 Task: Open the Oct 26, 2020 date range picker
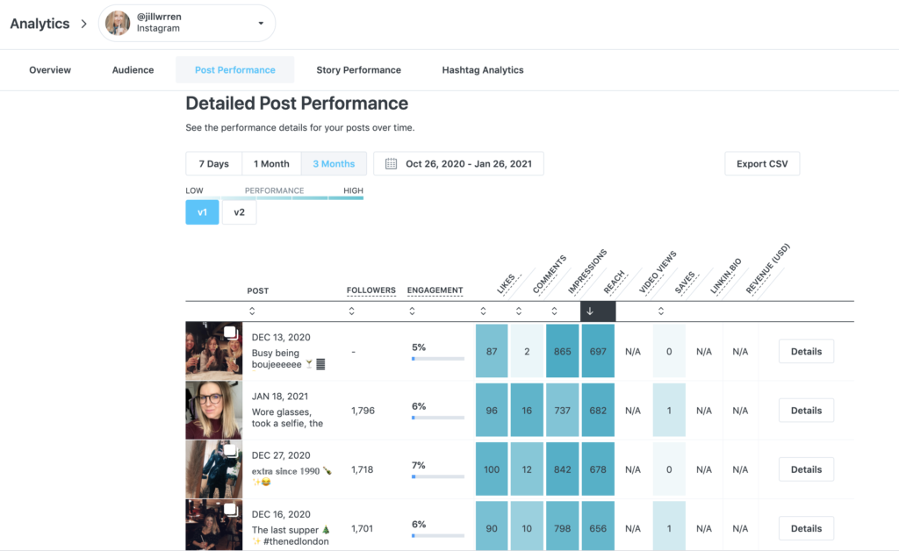click(458, 164)
